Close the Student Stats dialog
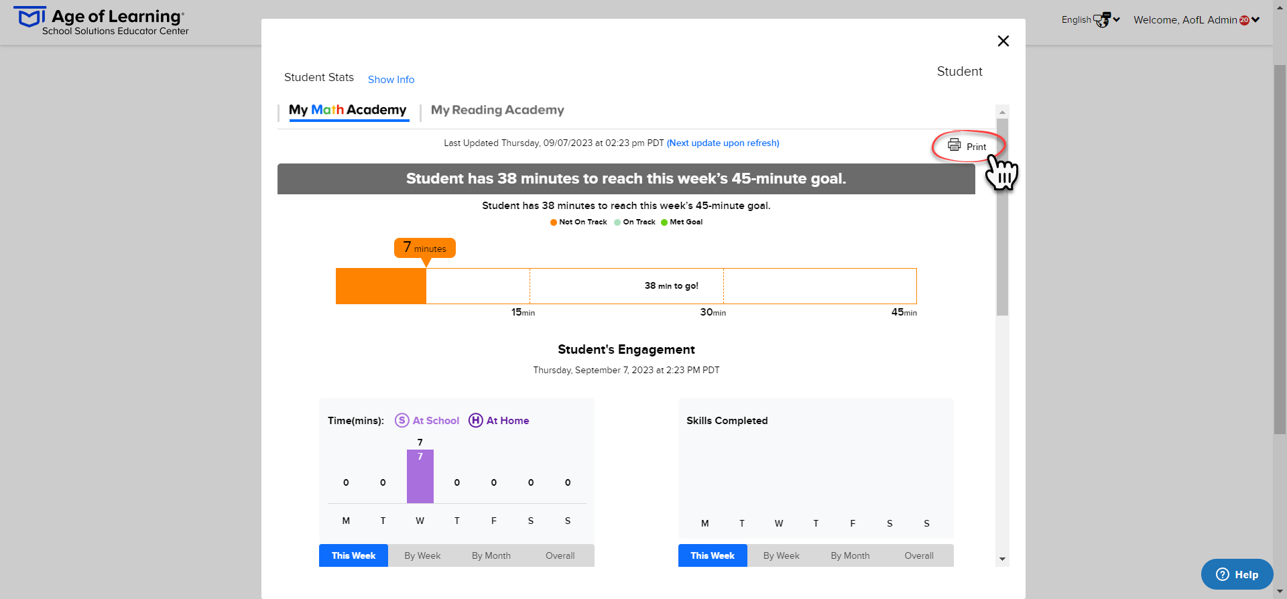This screenshot has width=1287, height=599. (x=1003, y=41)
